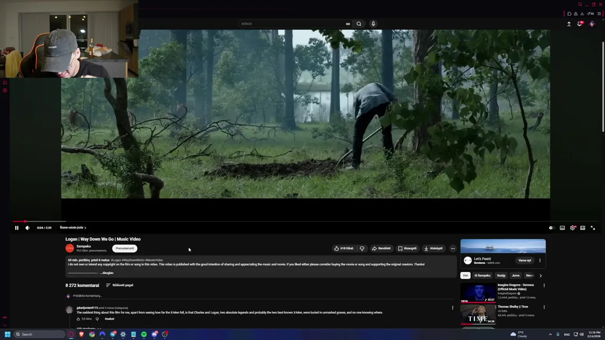Click the #Logan hashtag in description
605x340 pixels.
click(x=116, y=260)
